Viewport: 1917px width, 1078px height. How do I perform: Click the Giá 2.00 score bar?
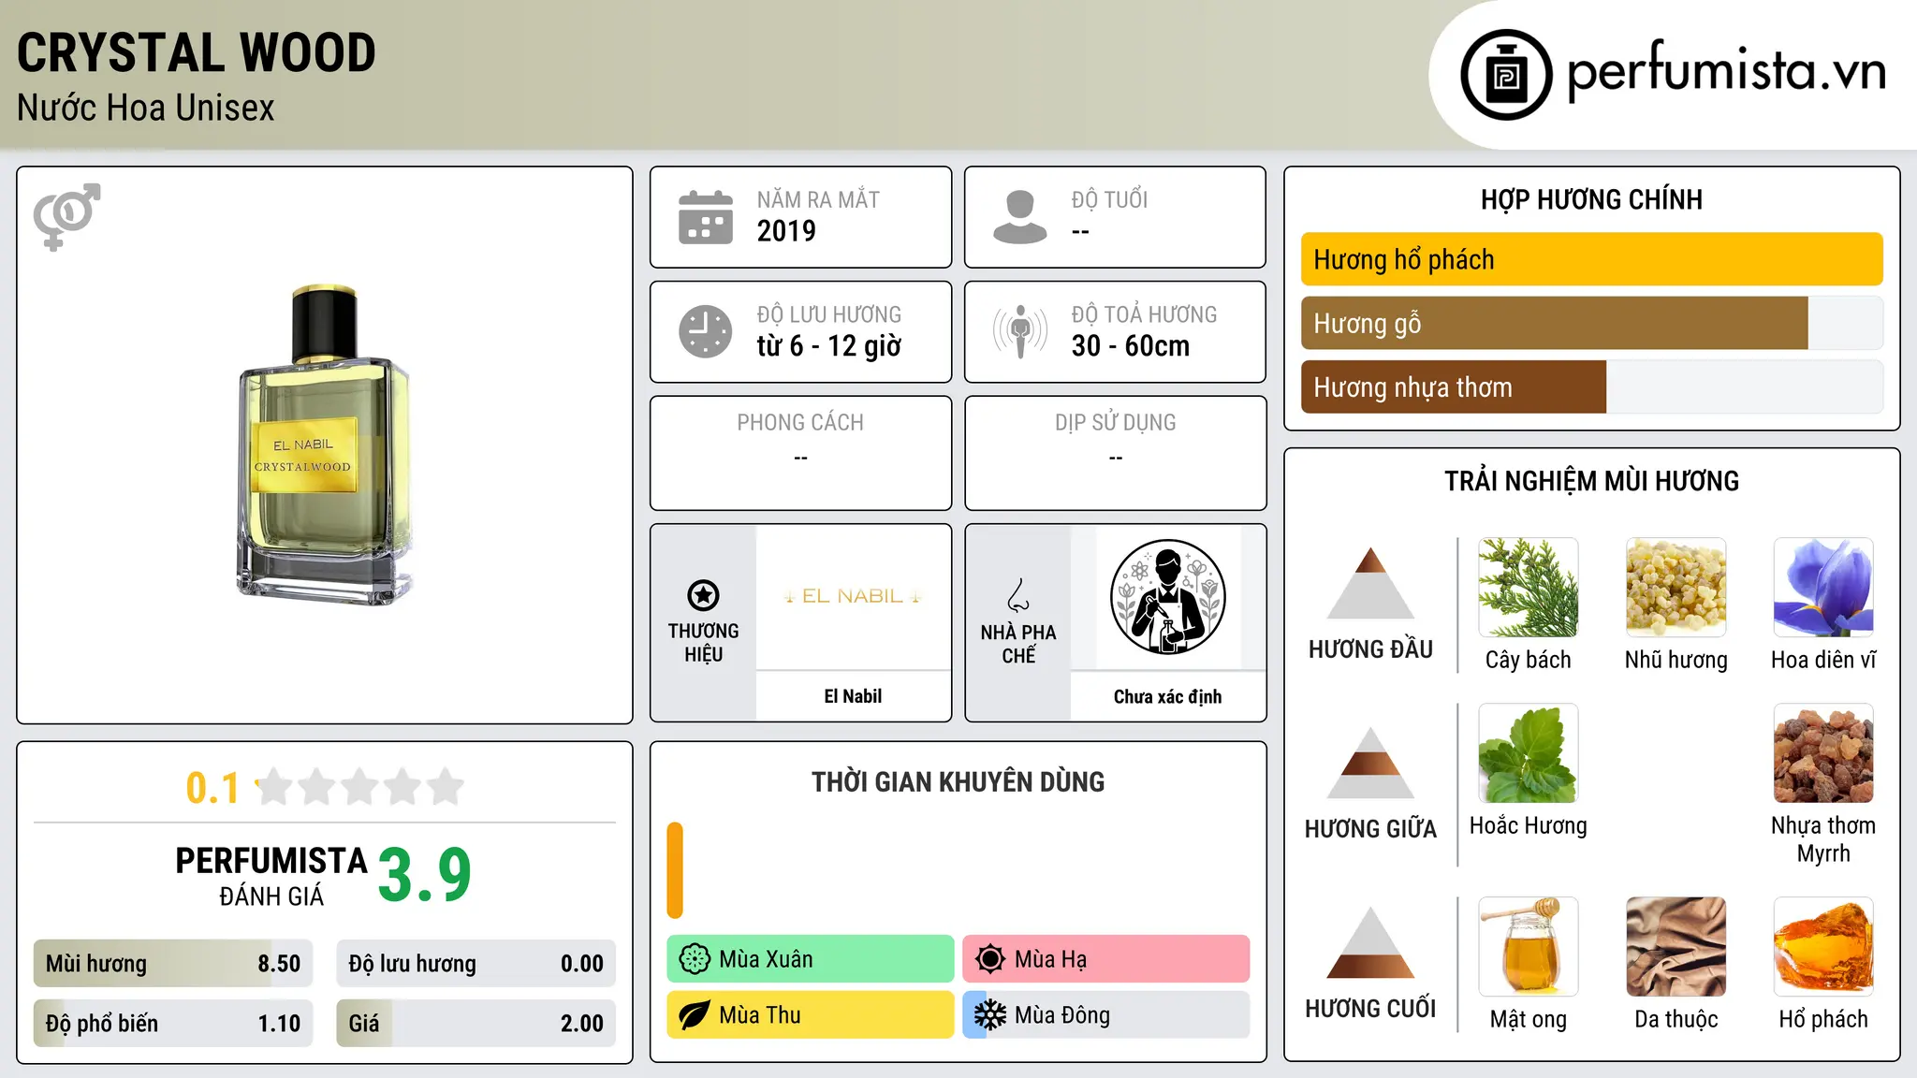pos(476,1024)
